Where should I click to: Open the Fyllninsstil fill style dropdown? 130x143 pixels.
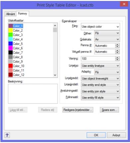[100, 97]
